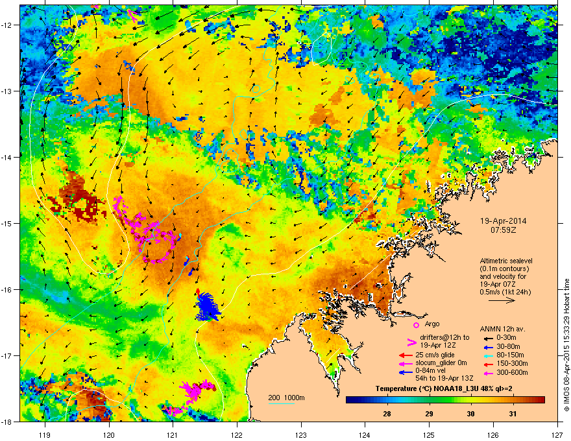Screen dimensions: 571x441
Task: Click the '121' longitude axis label
Action: (x=173, y=435)
